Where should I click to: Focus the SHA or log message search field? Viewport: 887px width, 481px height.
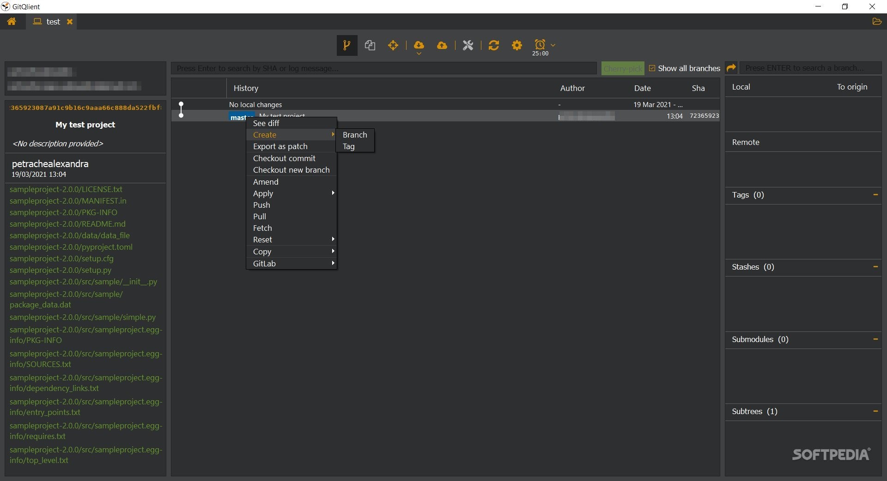coord(384,68)
